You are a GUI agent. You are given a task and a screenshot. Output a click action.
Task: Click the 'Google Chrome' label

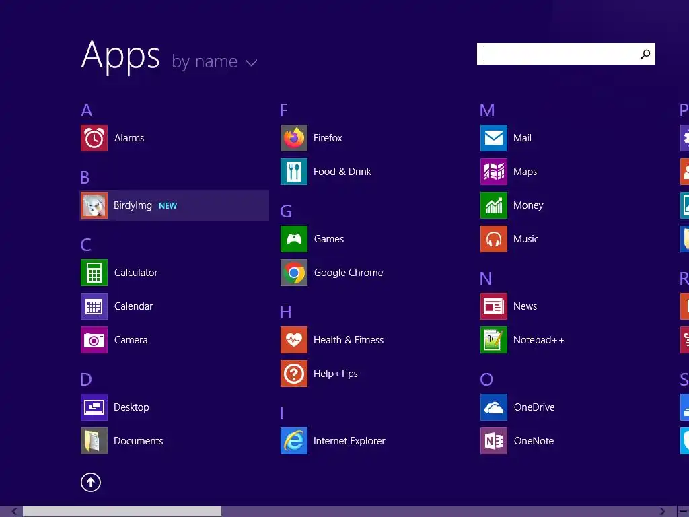tap(349, 273)
